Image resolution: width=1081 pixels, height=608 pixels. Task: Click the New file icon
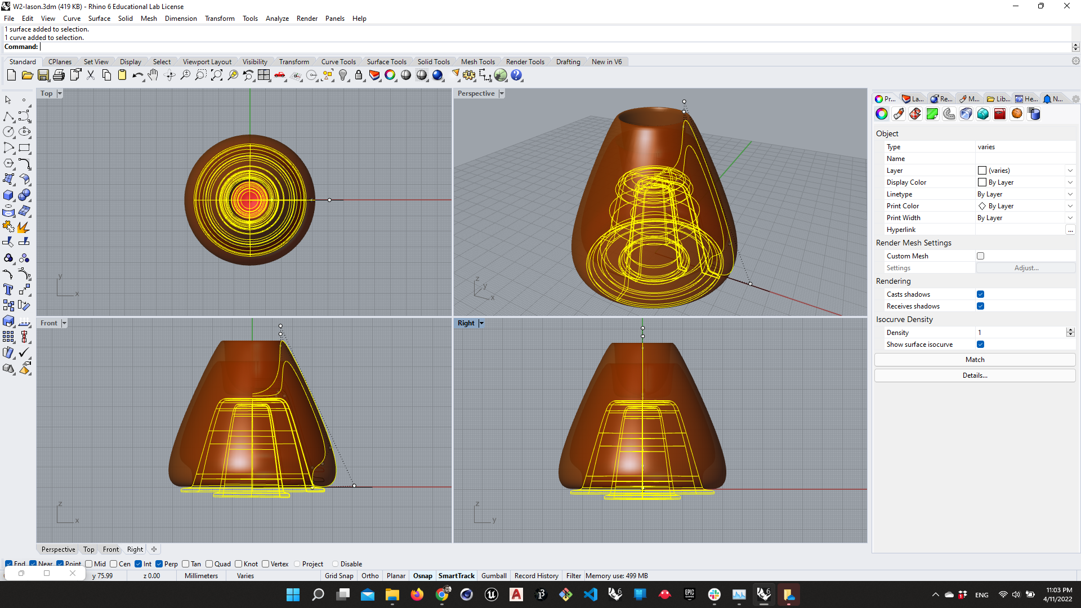11,75
